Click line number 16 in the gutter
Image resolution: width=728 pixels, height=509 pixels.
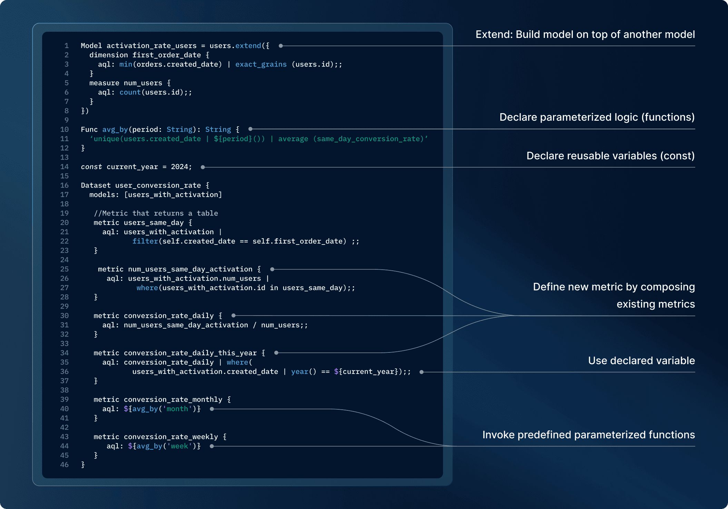point(65,185)
